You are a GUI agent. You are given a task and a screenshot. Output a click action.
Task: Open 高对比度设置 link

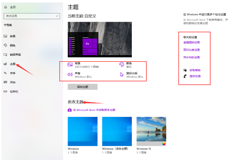[x=191, y=50]
